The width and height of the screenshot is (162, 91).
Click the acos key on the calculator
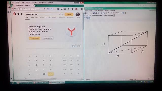click(65, 65)
